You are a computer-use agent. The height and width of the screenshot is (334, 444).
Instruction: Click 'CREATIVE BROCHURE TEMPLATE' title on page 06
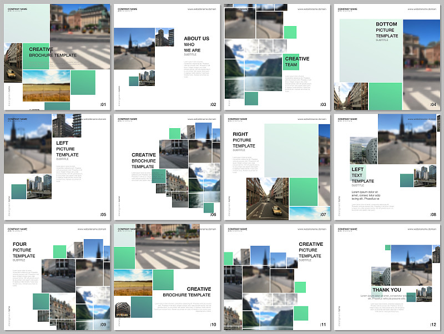tap(144, 161)
